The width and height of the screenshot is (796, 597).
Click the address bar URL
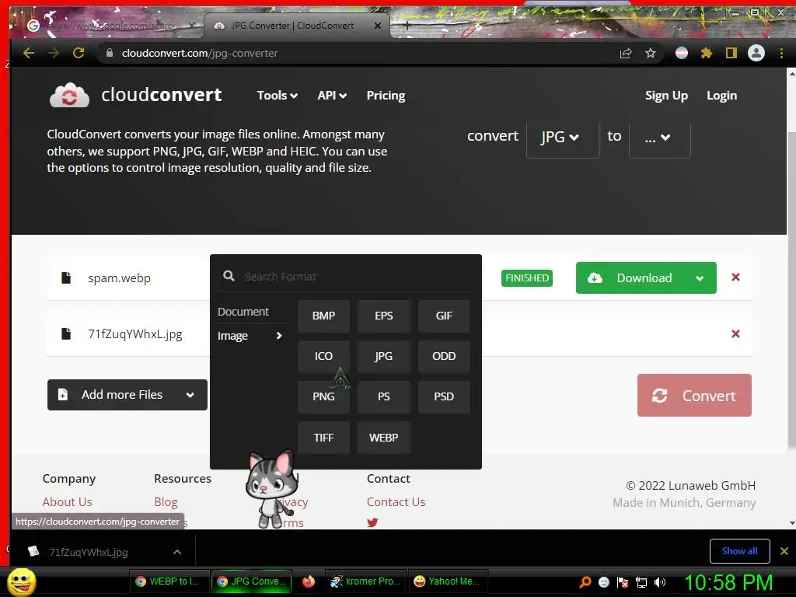click(x=200, y=54)
